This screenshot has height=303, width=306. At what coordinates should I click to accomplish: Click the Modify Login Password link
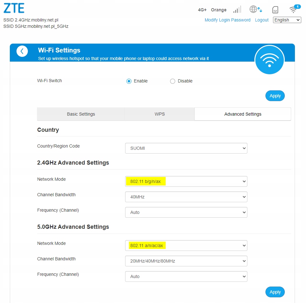coord(227,20)
